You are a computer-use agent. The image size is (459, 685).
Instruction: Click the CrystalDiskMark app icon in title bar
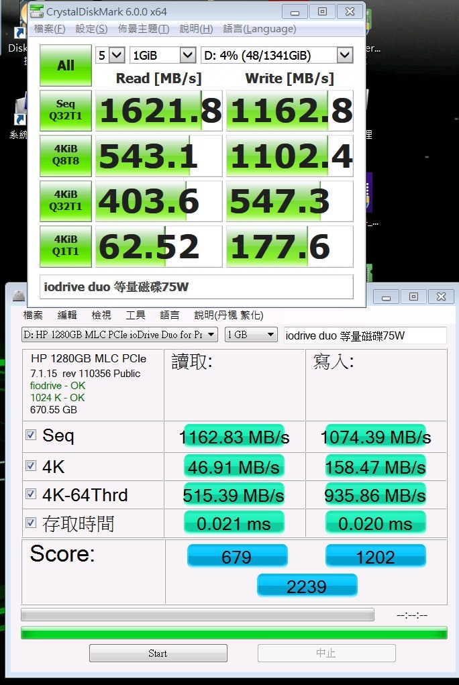37,12
